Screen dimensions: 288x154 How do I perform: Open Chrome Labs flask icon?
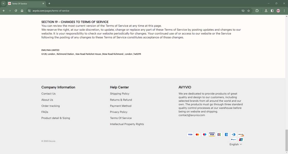pos(266,11)
